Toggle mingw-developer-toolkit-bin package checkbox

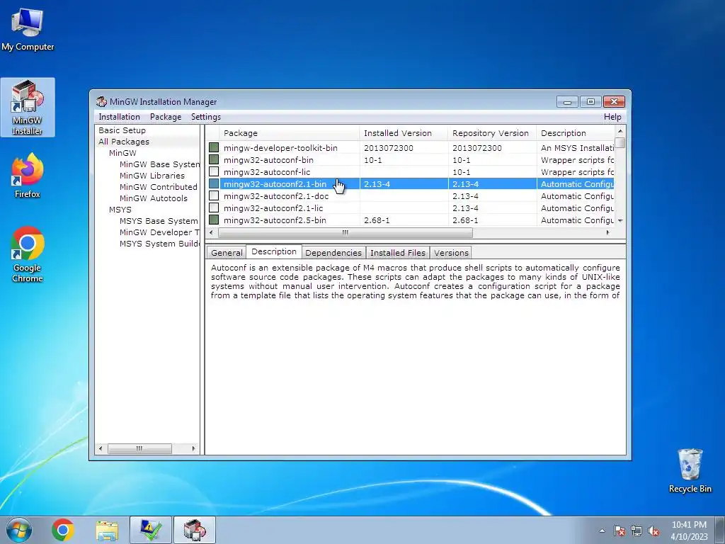[214, 147]
